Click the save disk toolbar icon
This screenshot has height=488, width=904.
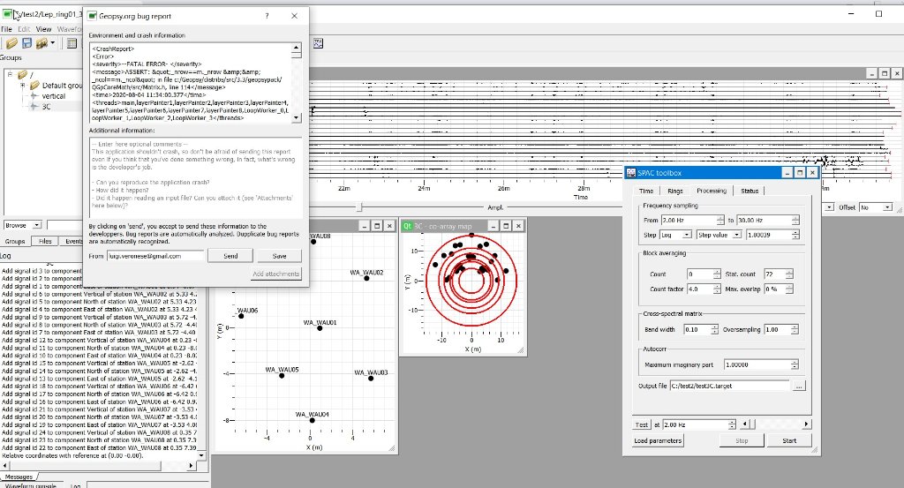click(26, 42)
